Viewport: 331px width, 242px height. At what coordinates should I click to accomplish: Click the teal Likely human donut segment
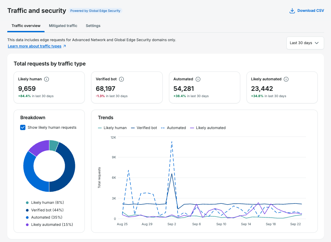click(53, 145)
